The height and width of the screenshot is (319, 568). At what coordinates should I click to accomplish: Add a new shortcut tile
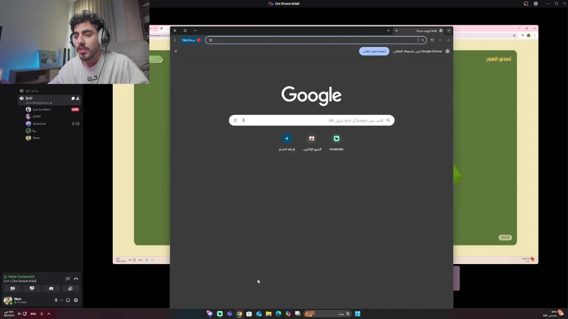pos(287,142)
